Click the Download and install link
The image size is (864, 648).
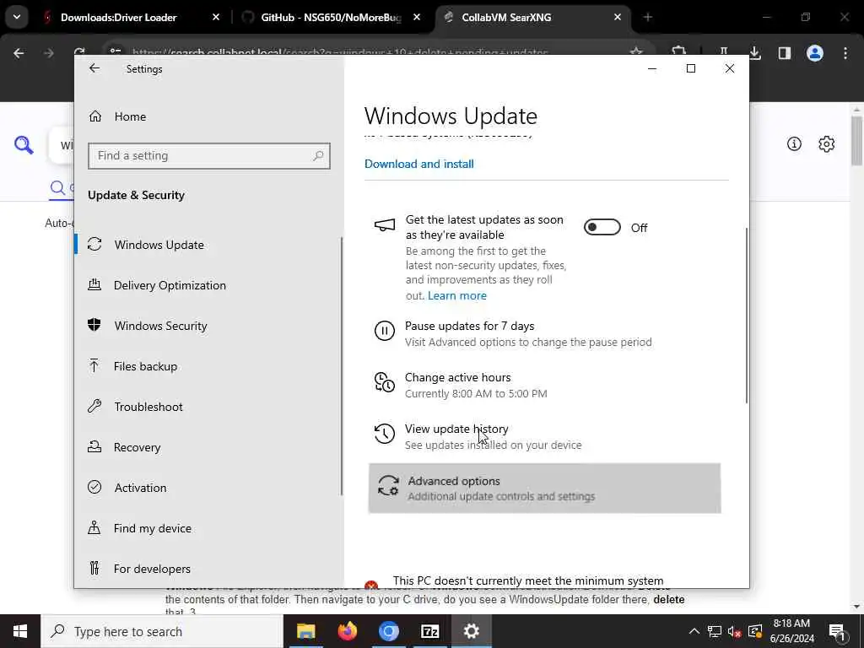[x=418, y=164]
